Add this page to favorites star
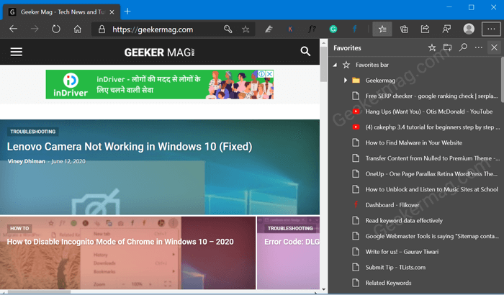The width and height of the screenshot is (504, 295). (246, 29)
